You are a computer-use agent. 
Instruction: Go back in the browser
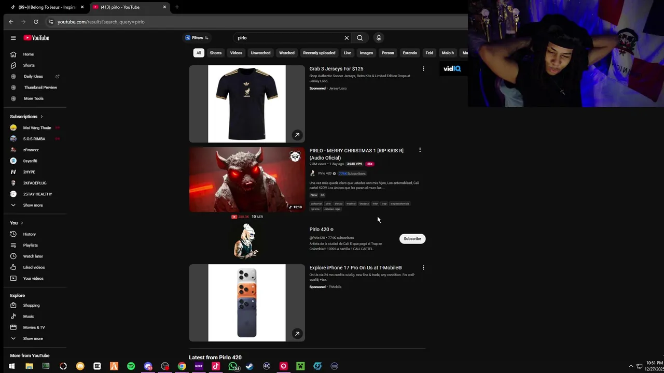[x=11, y=22]
